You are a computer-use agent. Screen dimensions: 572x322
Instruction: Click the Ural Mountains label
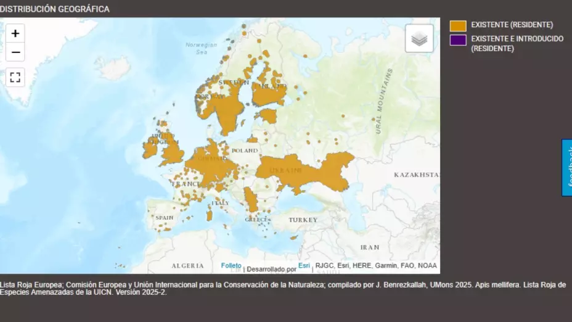pos(383,102)
